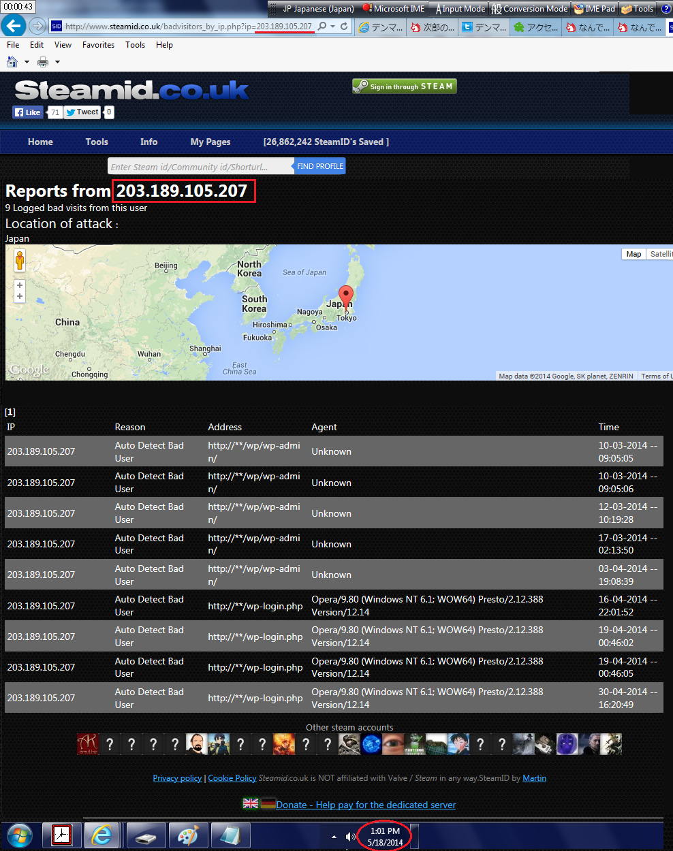Open the Martin author link
This screenshot has width=673, height=851.
pos(534,778)
